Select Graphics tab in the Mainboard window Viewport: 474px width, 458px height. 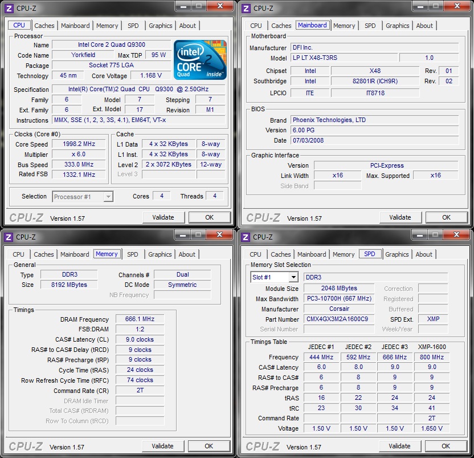coord(398,26)
